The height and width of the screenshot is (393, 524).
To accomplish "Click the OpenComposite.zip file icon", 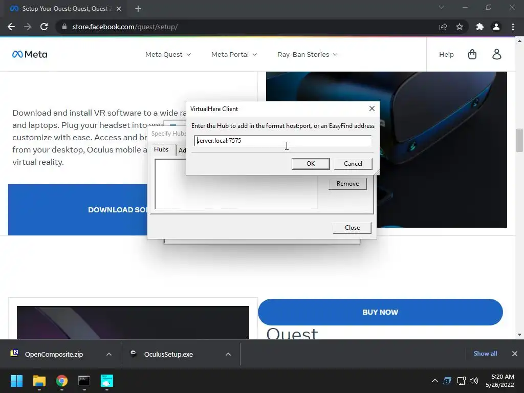I will (x=14, y=353).
